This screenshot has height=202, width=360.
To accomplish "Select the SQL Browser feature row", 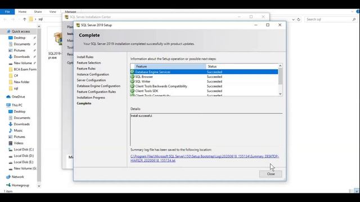I will click(204, 77).
